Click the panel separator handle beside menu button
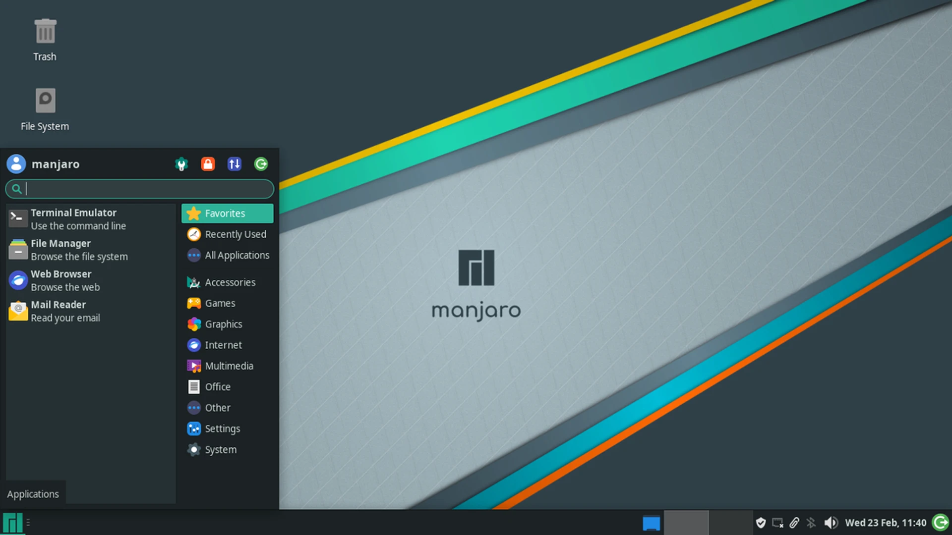This screenshot has width=952, height=535. pyautogui.click(x=28, y=523)
